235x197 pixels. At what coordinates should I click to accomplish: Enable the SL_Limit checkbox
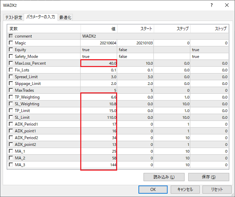point(11,117)
